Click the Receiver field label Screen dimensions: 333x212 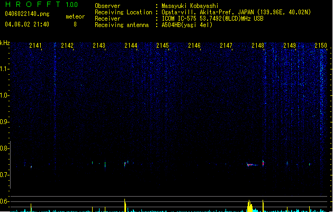(107, 19)
